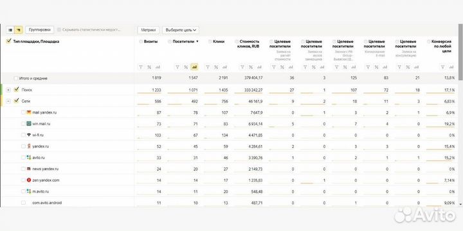
Task: Toggle percent icon under Стоимость кликов column
Action: (x=251, y=67)
